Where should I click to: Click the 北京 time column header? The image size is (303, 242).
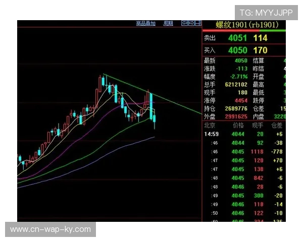(210, 126)
